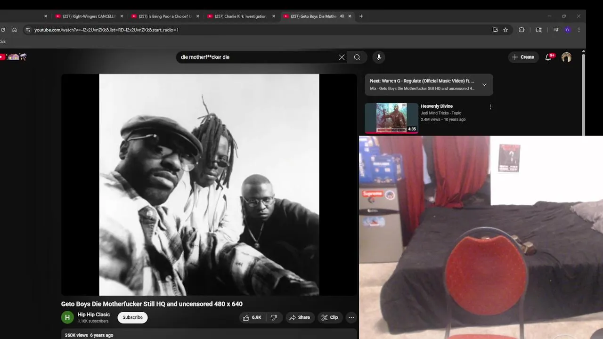The image size is (603, 339).
Task: Run search with the magnifier button
Action: pos(357,57)
